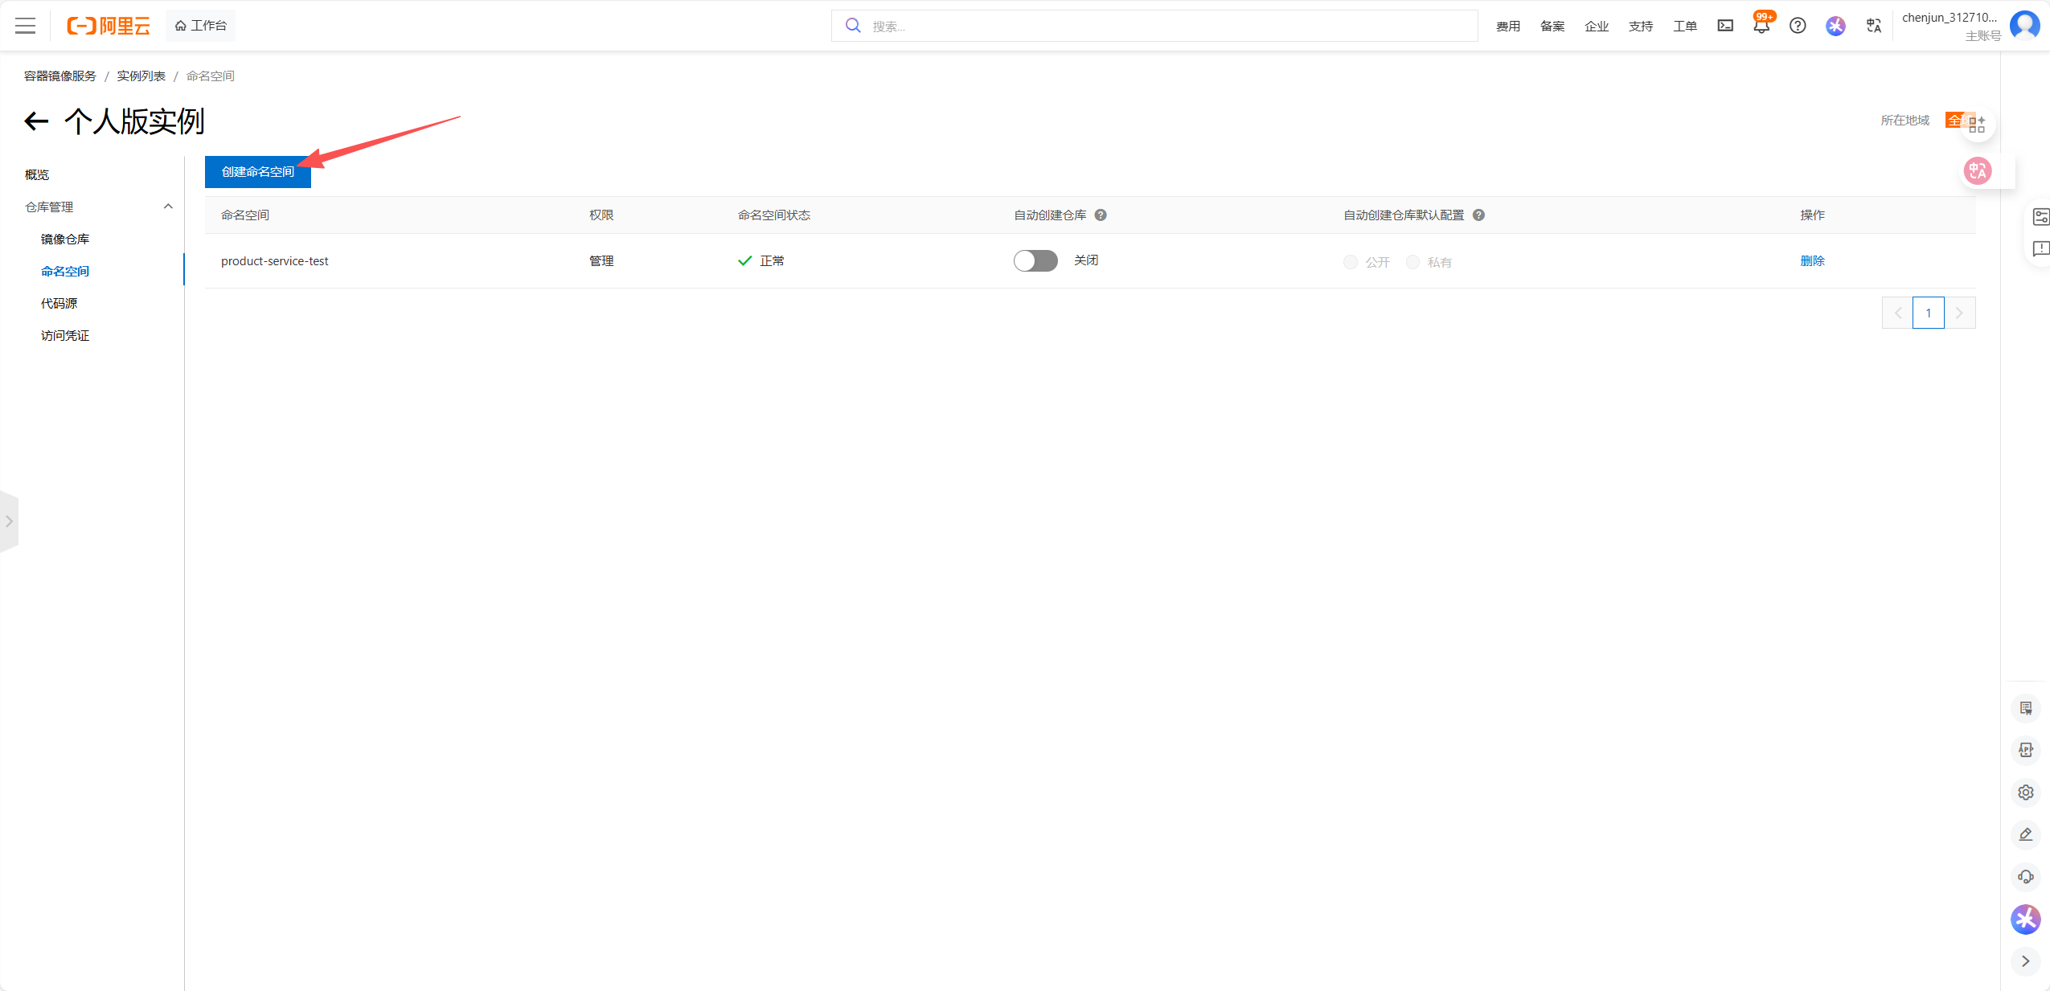Click the 创建命名空间 button
Screen dimensions: 2050x991
click(257, 172)
